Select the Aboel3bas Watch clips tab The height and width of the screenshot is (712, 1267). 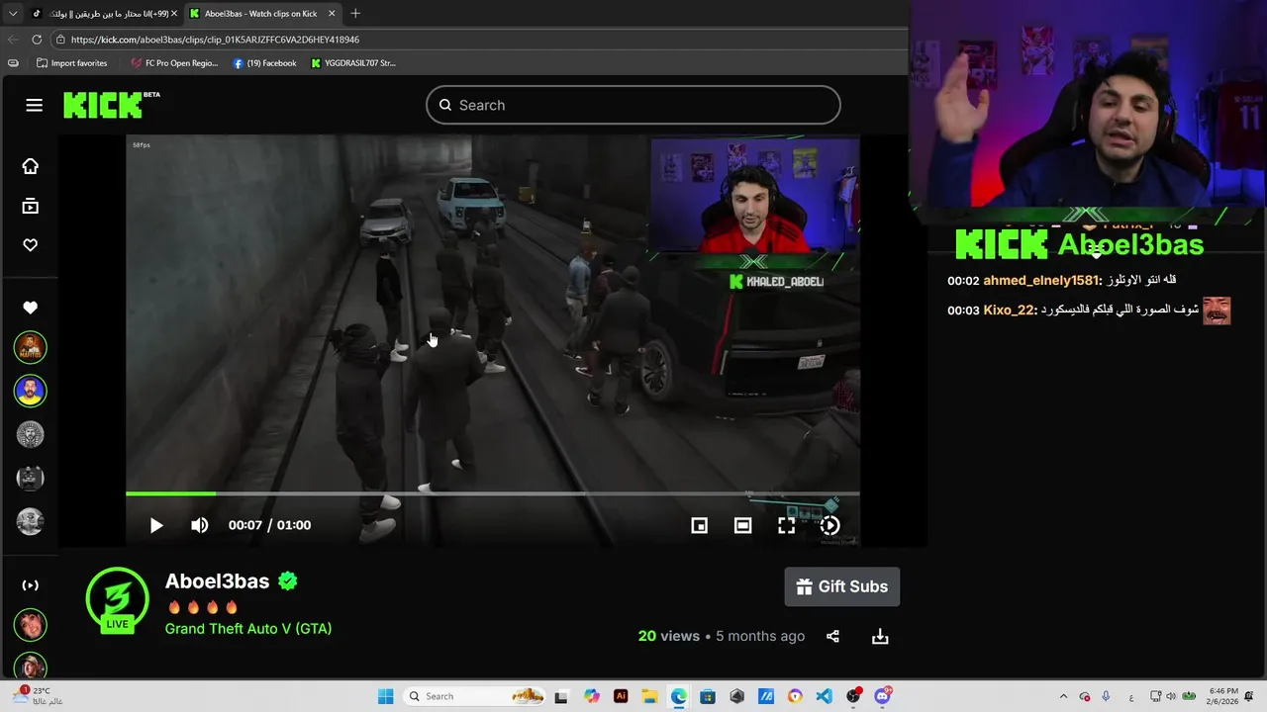coord(262,14)
